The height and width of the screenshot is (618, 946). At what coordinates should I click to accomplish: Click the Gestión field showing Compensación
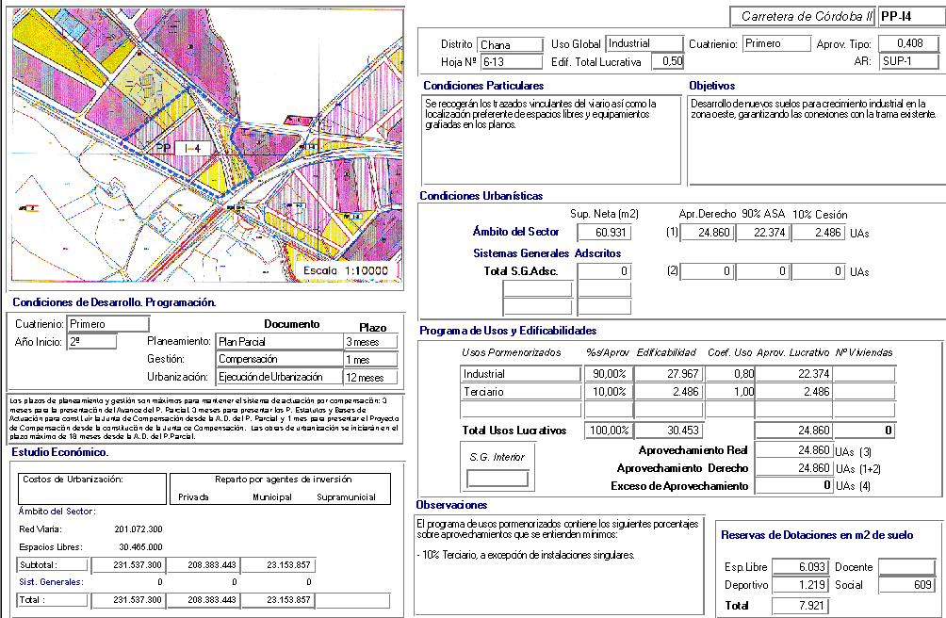pos(279,360)
